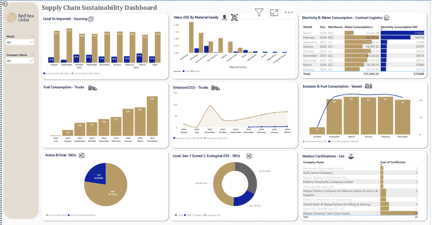Image resolution: width=432 pixels, height=225 pixels.
Task: Click the Local legend entry in Material Family chart
Action: tap(186, 71)
